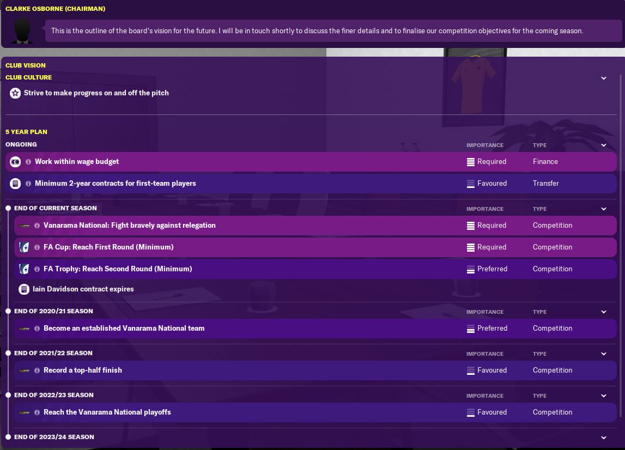This screenshot has width=625, height=450.
Task: Click importance bars icon for established team row
Action: point(471,329)
